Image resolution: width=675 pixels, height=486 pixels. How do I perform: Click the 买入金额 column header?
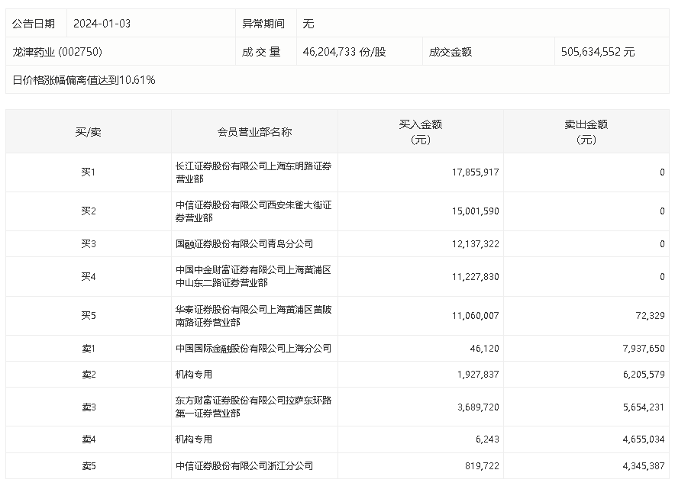tap(420, 132)
